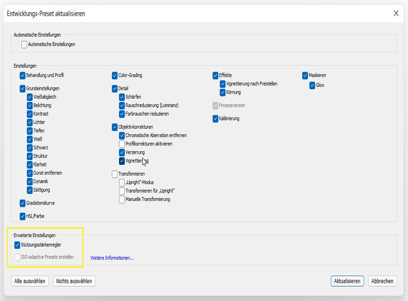Screen dimensions: 408x301
Task: Click the Alle auswählen button
Action: [x=30, y=281]
